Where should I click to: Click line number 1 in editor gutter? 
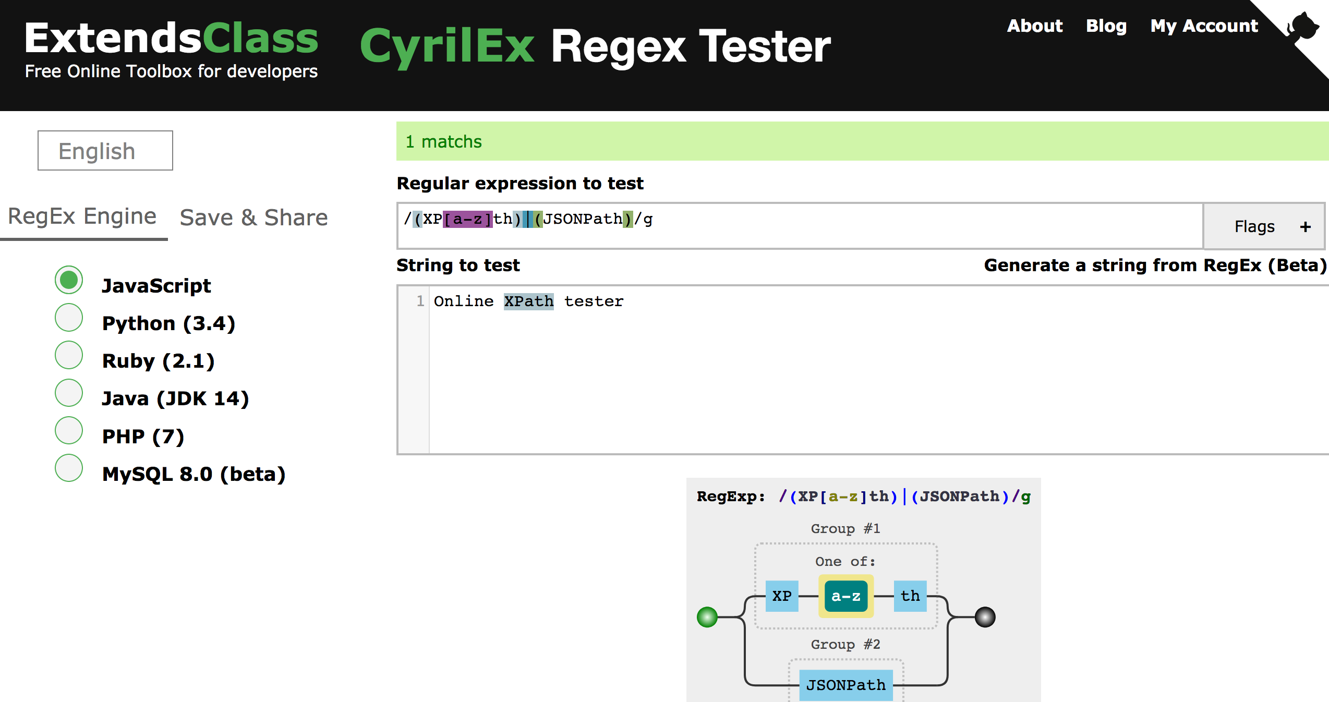[x=420, y=301]
